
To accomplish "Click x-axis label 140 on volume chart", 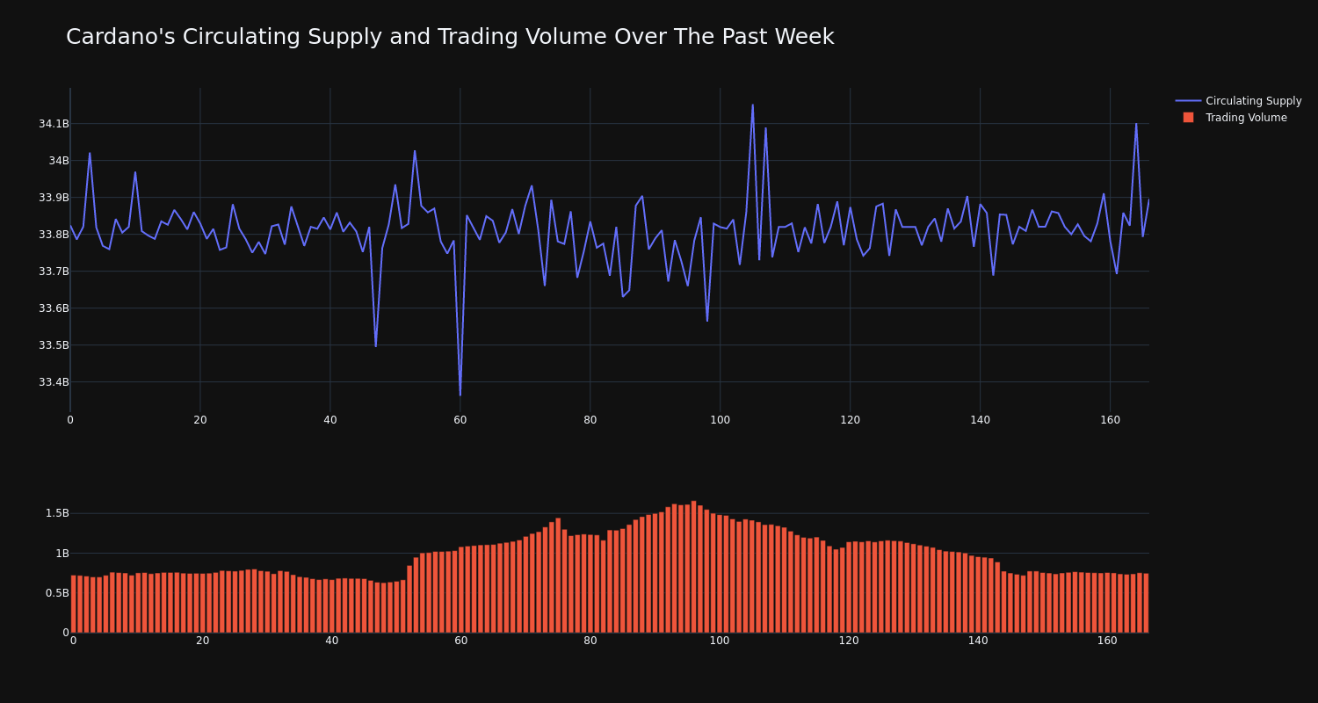I will (978, 641).
